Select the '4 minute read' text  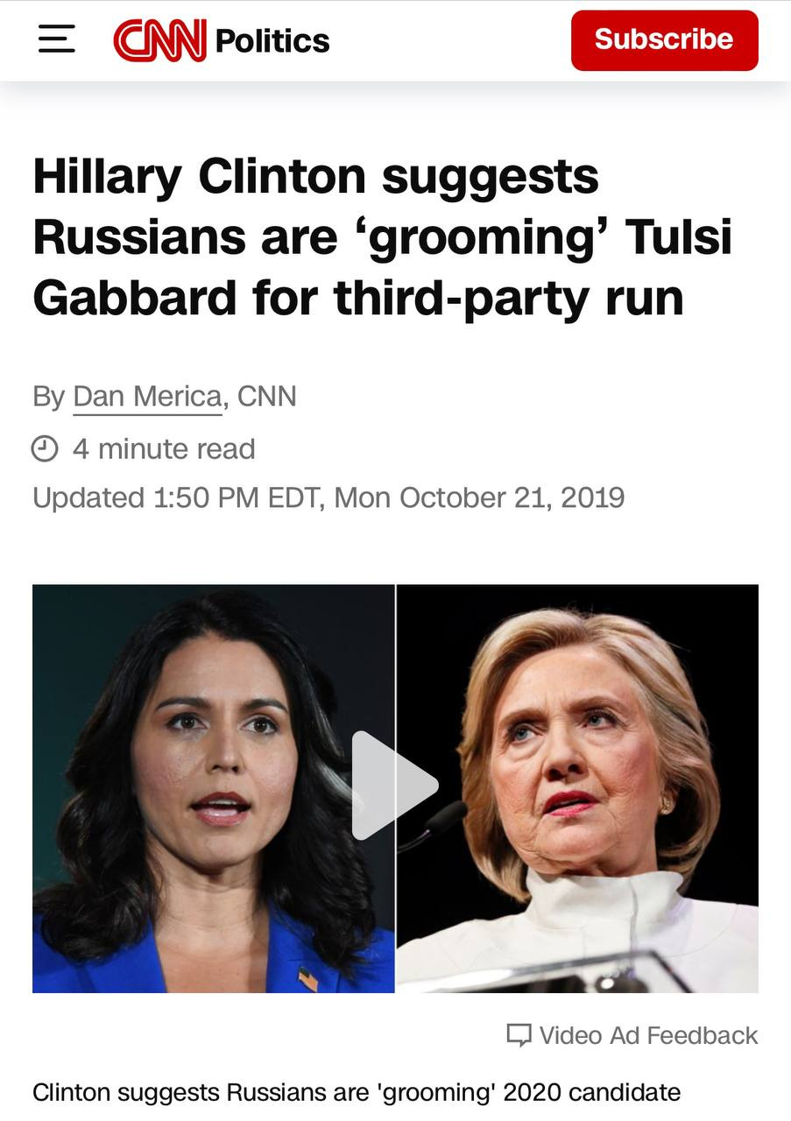coord(164,449)
